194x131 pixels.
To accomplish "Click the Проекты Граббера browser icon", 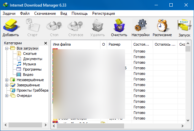I will pos(12,90).
